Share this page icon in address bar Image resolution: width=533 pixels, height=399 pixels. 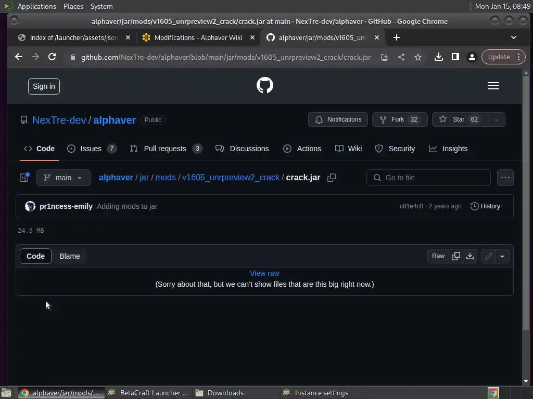tap(401, 57)
